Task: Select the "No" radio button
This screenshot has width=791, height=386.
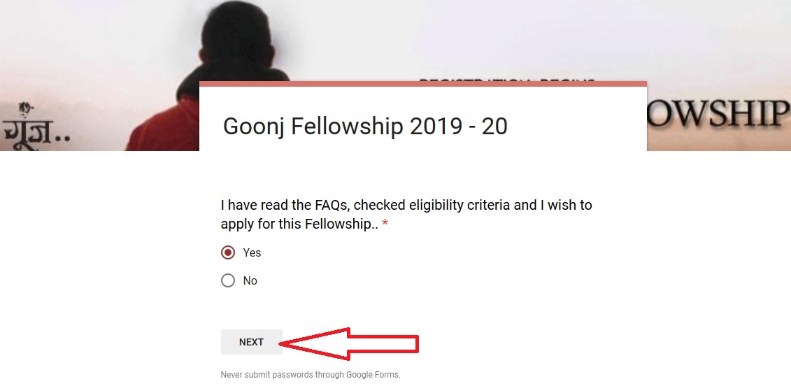Action: click(x=228, y=280)
